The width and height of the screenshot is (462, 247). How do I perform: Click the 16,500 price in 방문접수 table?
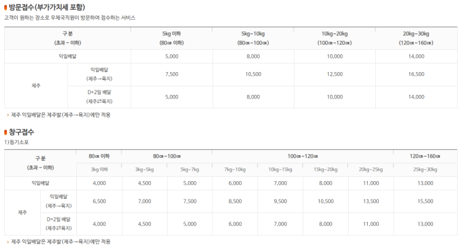tap(416, 75)
